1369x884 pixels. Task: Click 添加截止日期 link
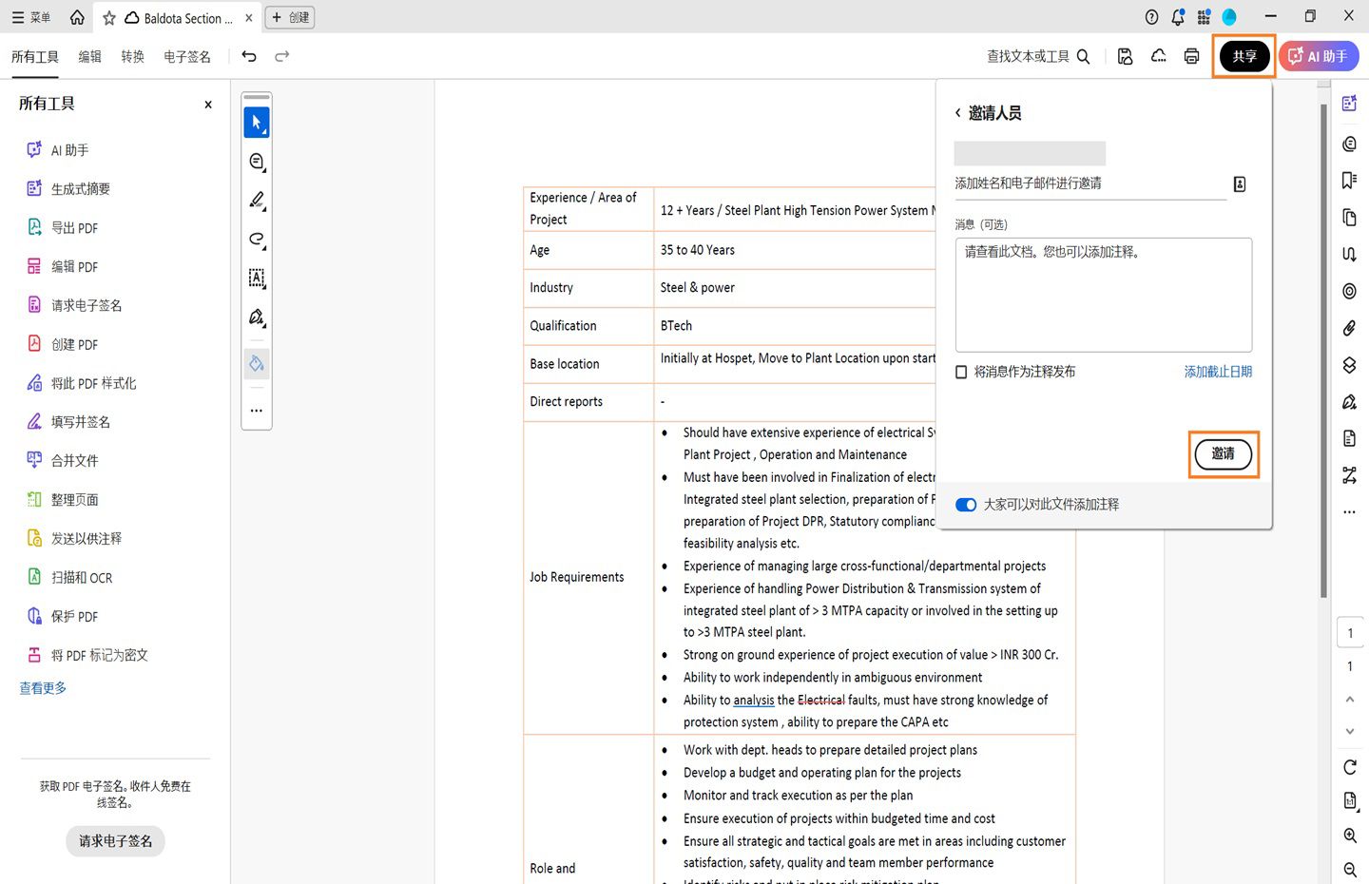coord(1218,372)
